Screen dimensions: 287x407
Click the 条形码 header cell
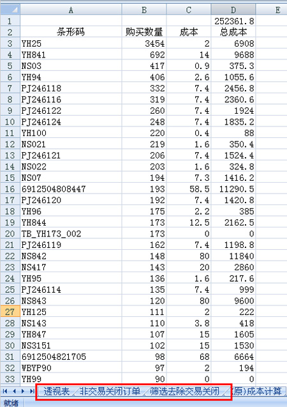(x=71, y=32)
